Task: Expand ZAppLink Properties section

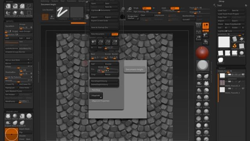Action: point(101,101)
